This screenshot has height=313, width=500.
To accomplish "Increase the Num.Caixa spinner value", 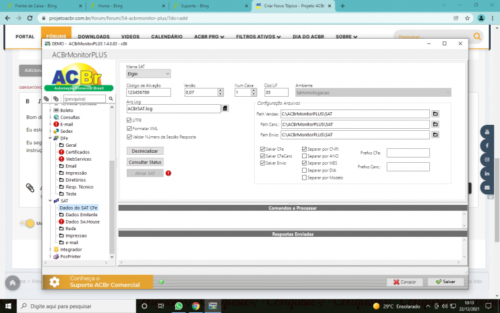I will (x=253, y=91).
